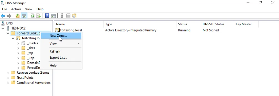
Task: Choose Refresh from context menu
Action: [x=61, y=51]
